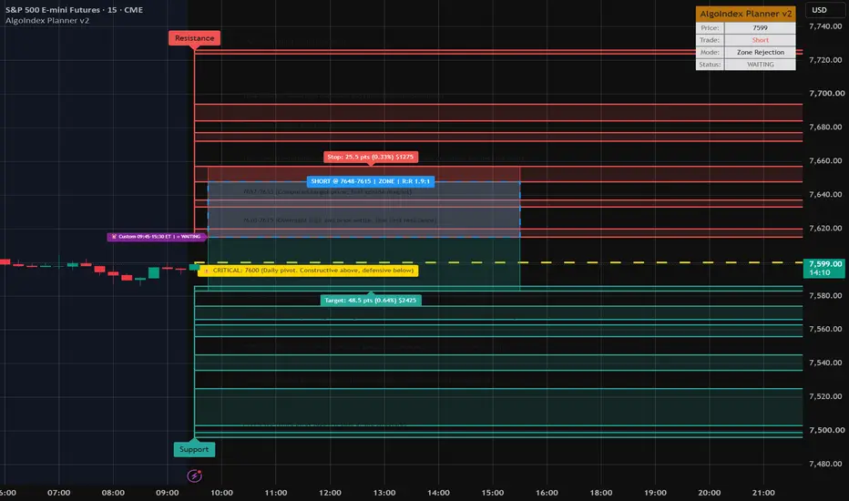The height and width of the screenshot is (501, 849).
Task: Click the 7,700.00 price axis label
Action: (826, 93)
